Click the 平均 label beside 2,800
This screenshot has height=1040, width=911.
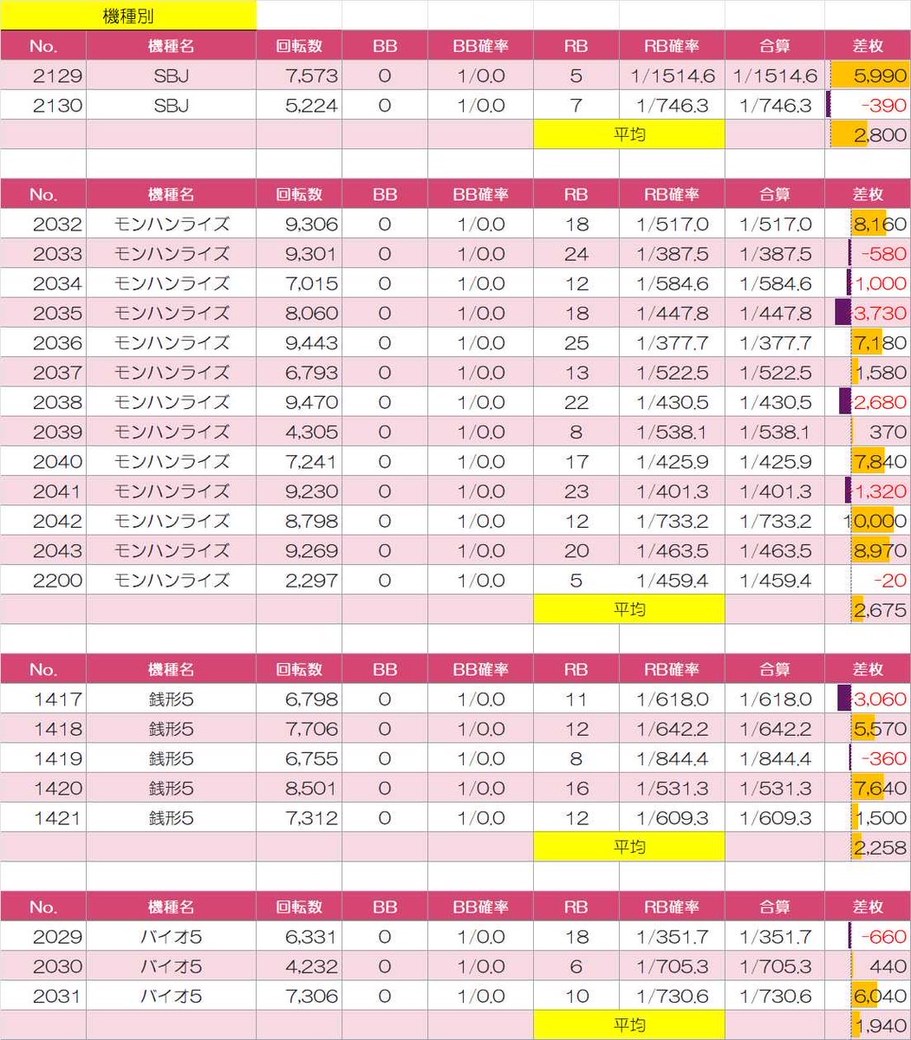point(629,135)
